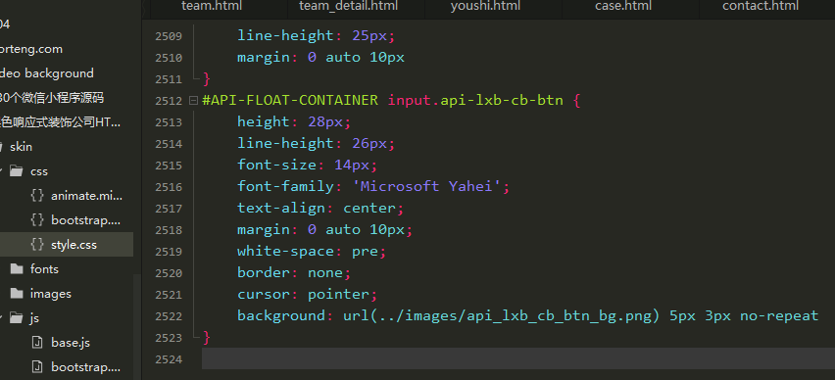Viewport: 835px width, 380px height.
Task: Click the curly-brace icon beside animate.mi...
Action: [x=36, y=196]
